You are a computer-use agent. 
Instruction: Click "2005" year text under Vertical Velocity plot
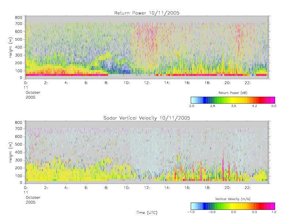click(x=30, y=202)
